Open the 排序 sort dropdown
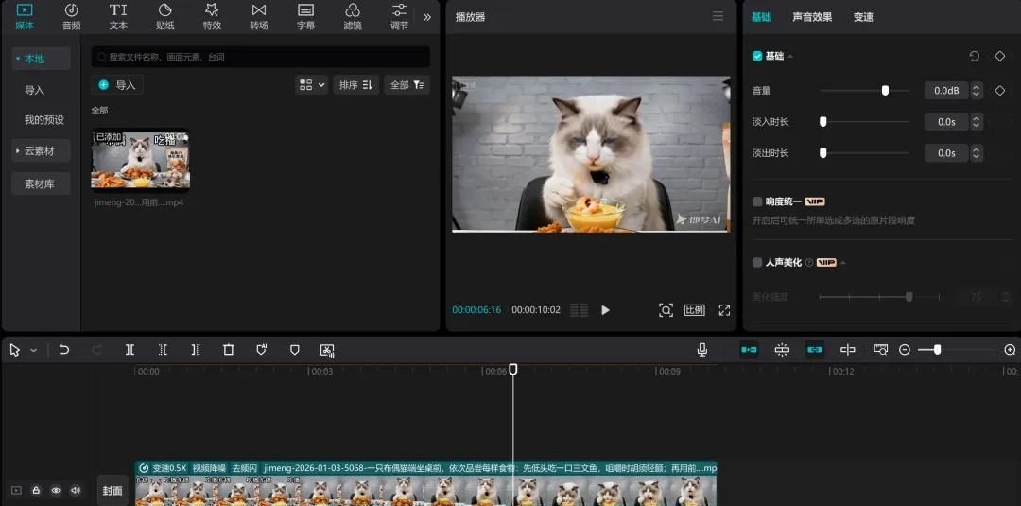Screen dimensions: 1021x506 [355, 85]
